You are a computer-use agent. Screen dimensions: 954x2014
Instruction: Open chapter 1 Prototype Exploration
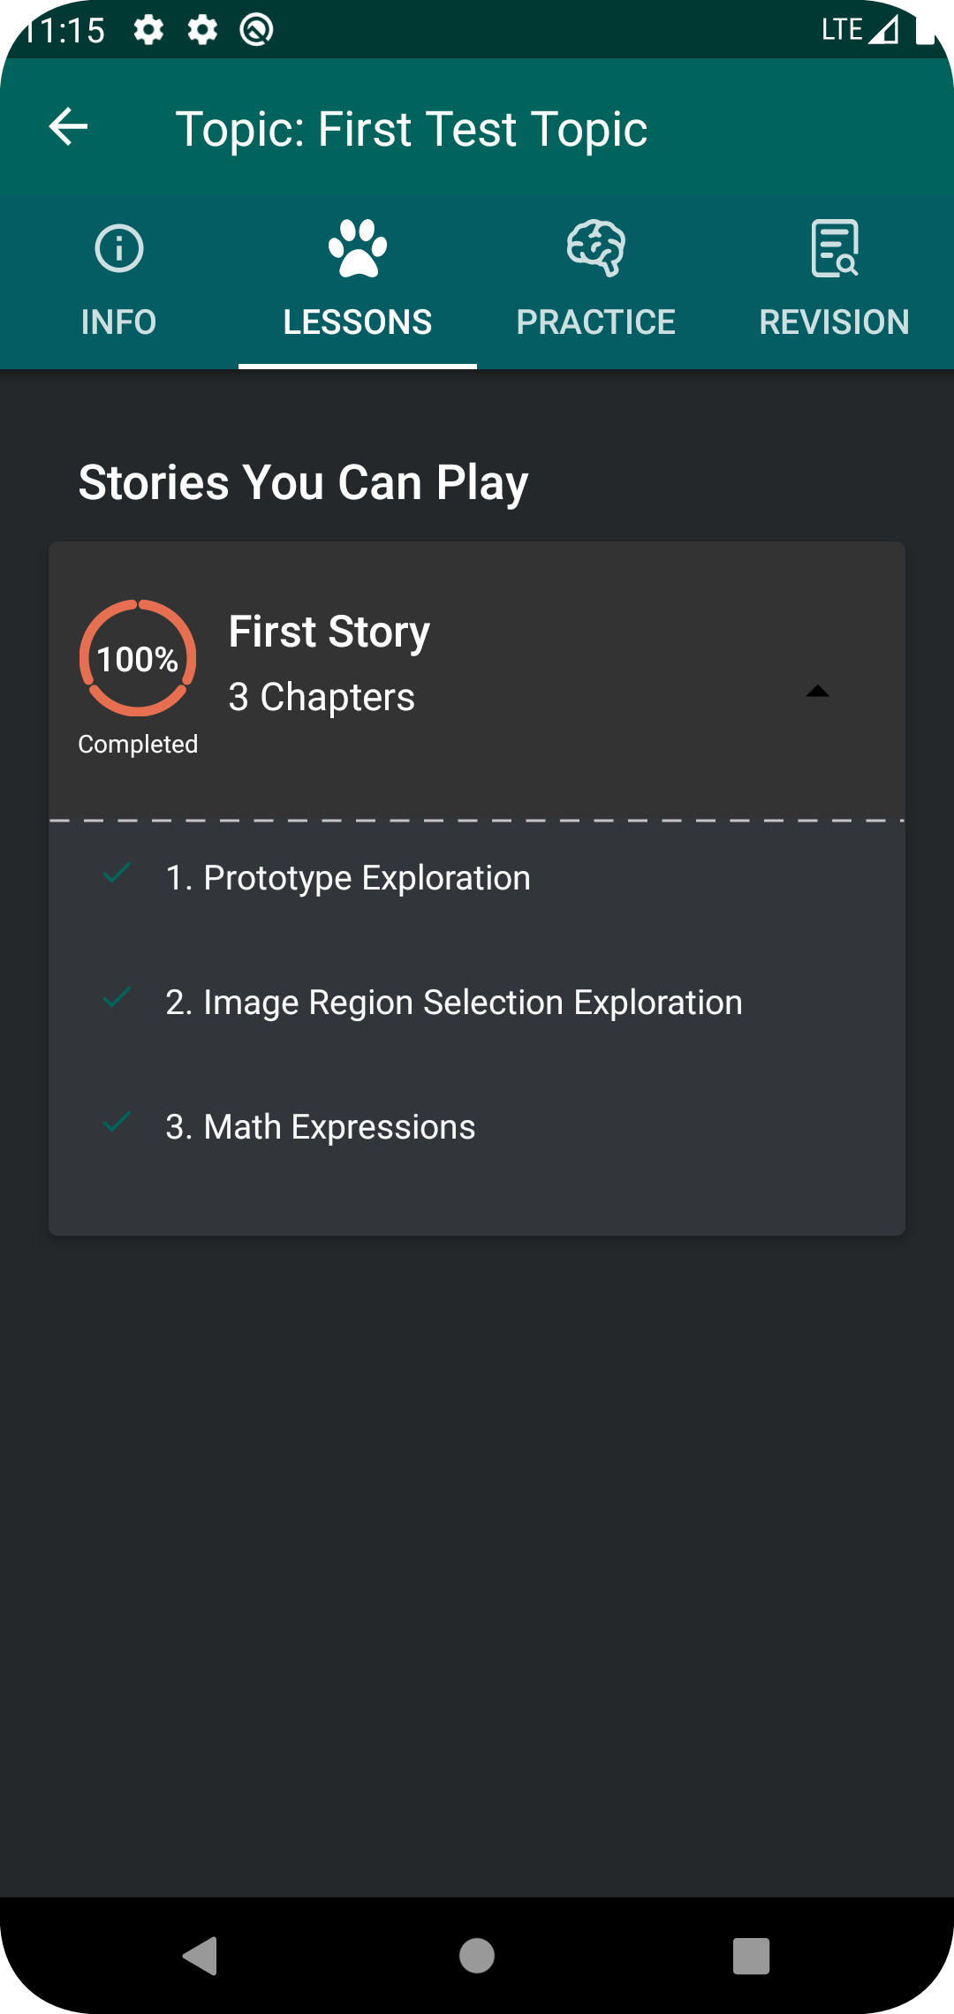477,879
